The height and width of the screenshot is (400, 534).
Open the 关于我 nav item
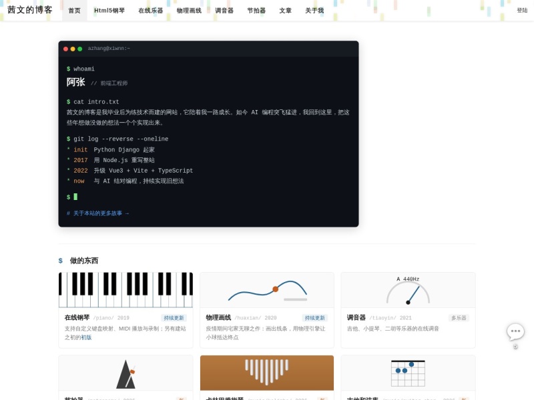coord(314,11)
